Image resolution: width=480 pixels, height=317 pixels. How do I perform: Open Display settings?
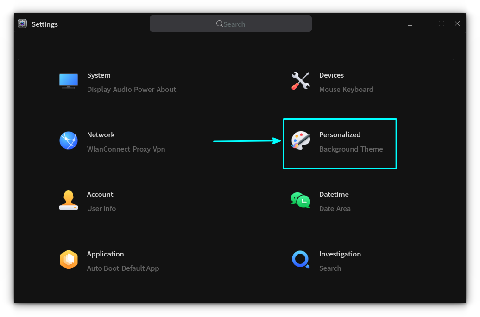point(98,89)
